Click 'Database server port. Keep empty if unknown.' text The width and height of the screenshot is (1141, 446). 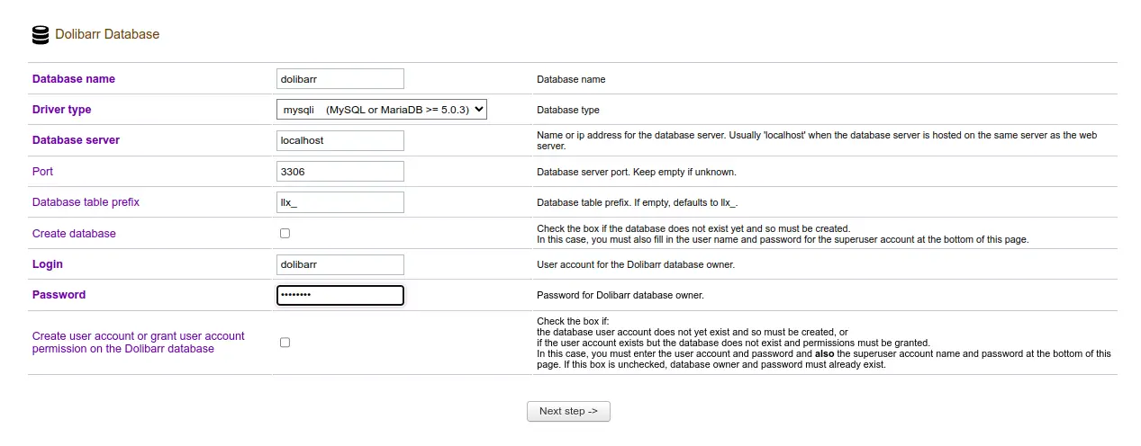(x=637, y=172)
